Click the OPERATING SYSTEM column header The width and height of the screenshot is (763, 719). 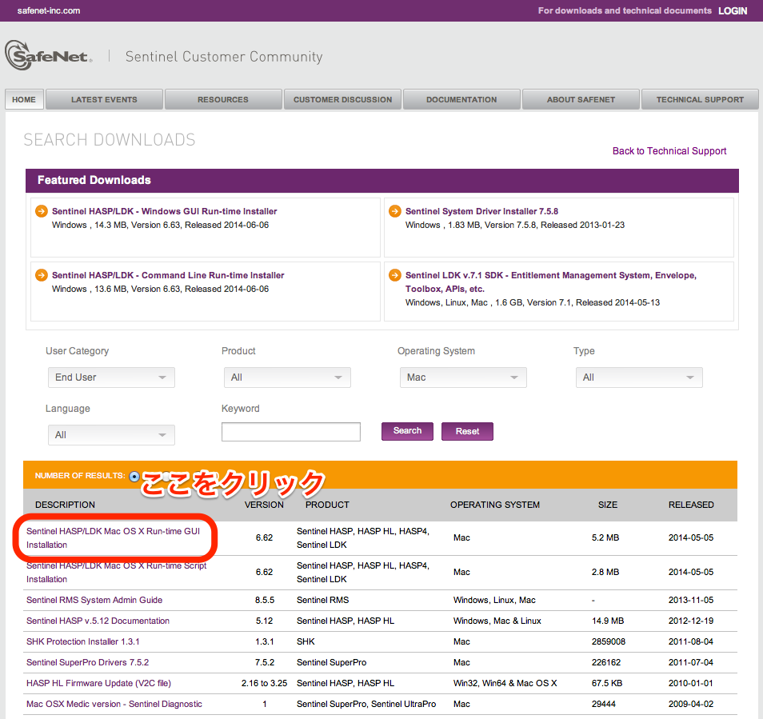[495, 505]
